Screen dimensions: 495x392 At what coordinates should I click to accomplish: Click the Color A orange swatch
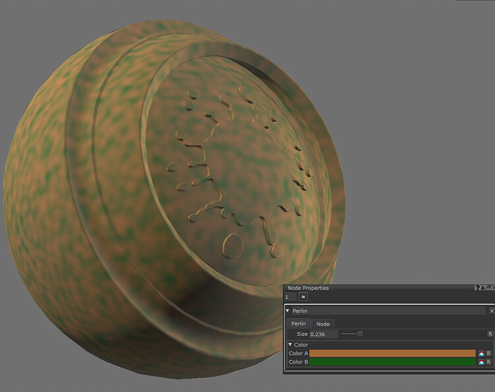coord(392,354)
